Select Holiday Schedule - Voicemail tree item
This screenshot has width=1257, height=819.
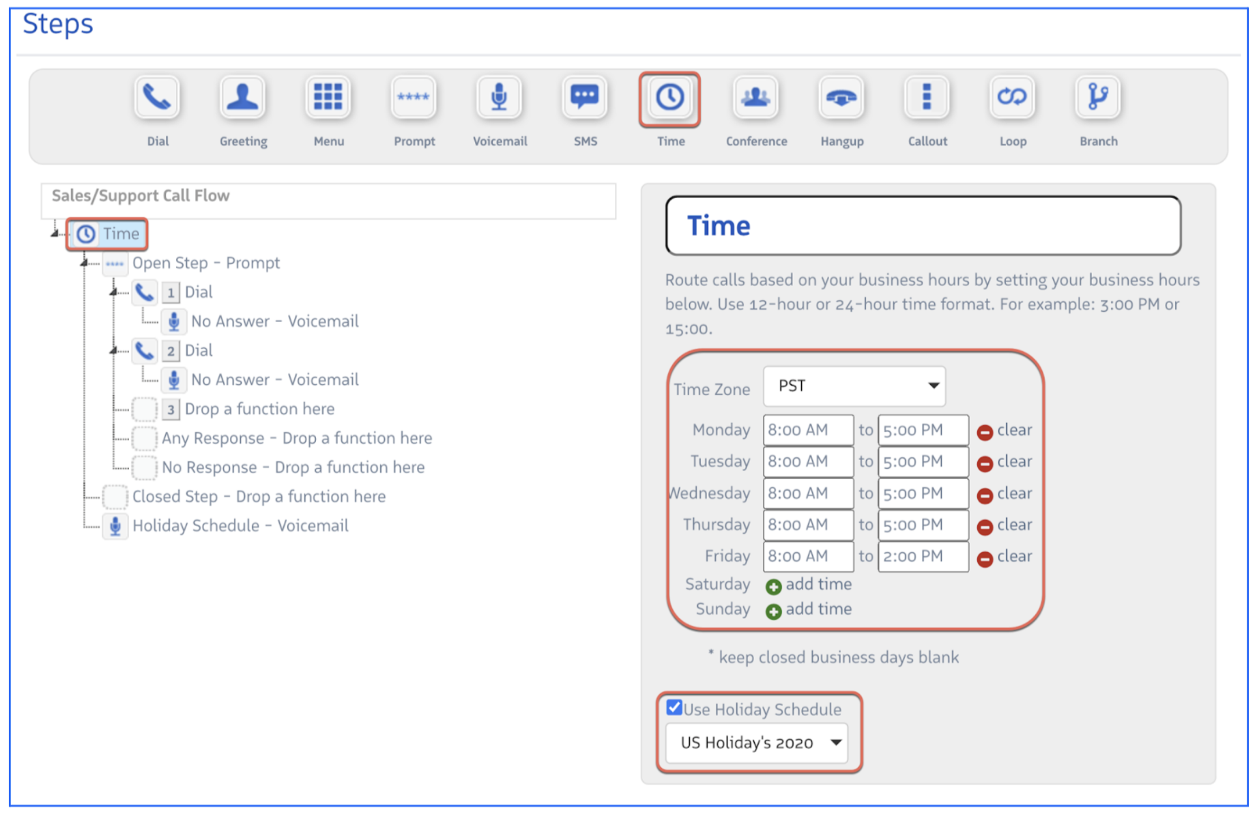(240, 526)
